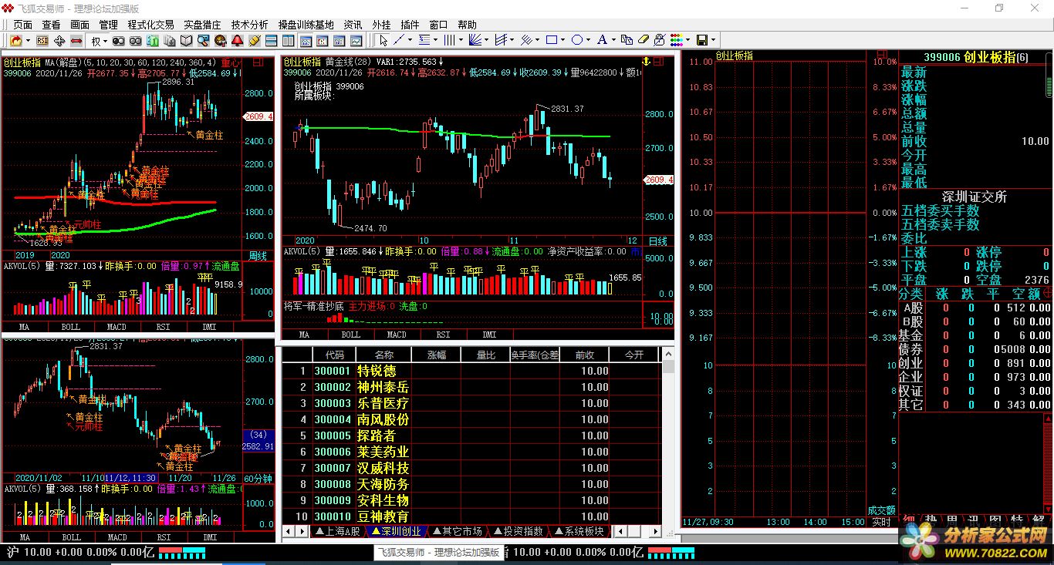The height and width of the screenshot is (565, 1054).
Task: Click the 日线 period label on the middle chart
Action: pyautogui.click(x=657, y=241)
